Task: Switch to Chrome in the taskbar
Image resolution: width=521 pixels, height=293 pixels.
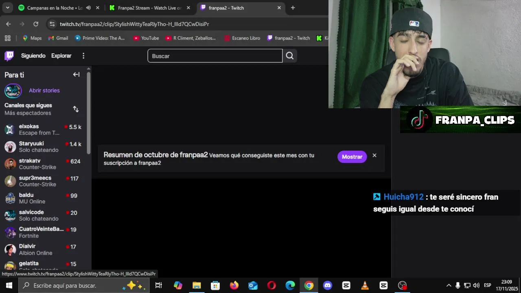Action: click(309, 285)
